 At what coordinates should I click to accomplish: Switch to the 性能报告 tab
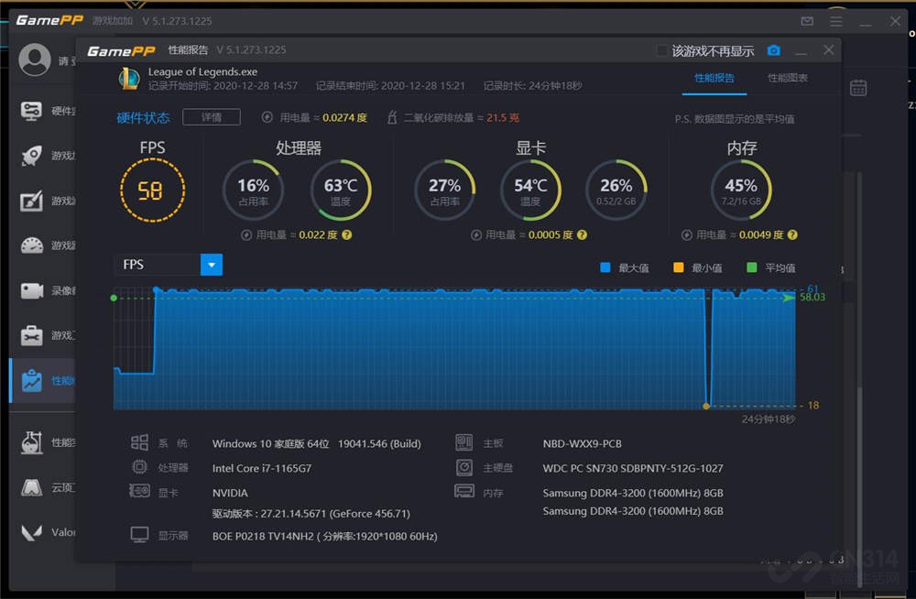[x=714, y=78]
